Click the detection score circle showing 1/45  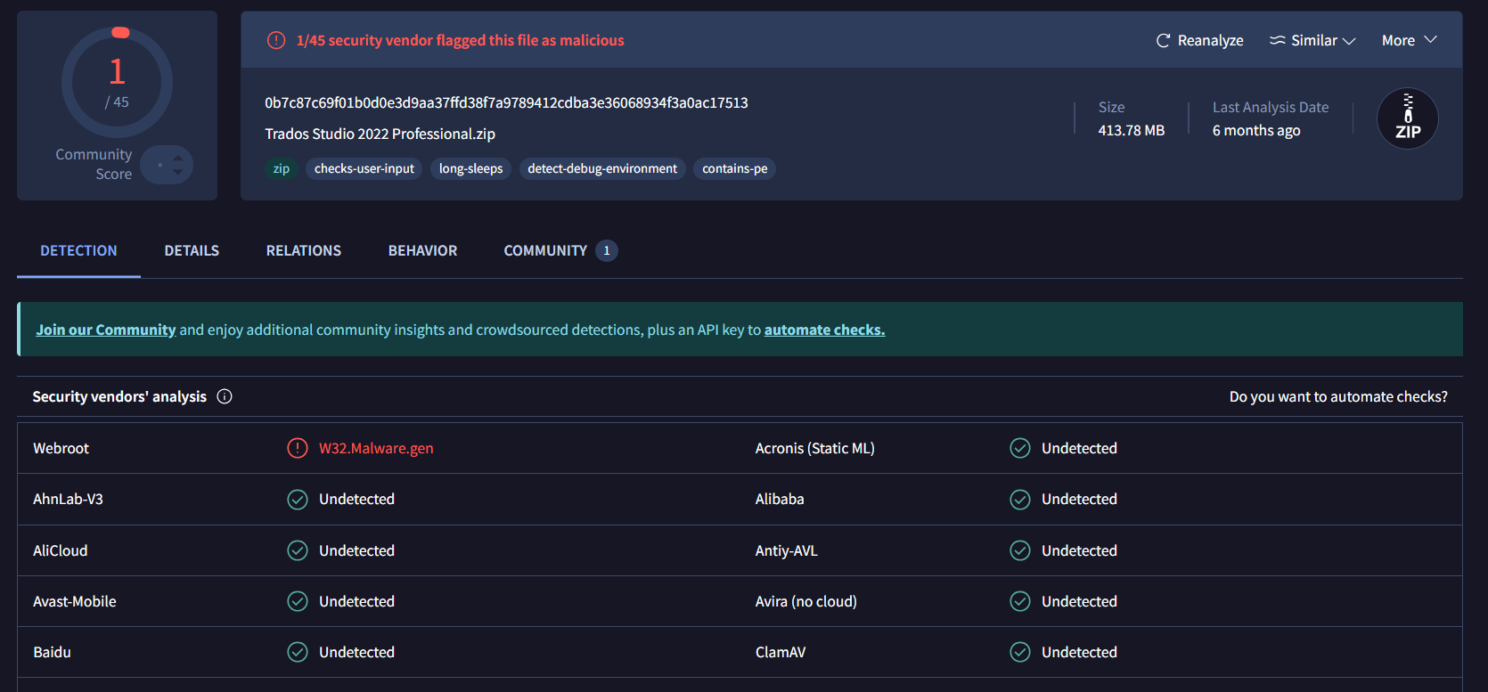click(x=117, y=83)
